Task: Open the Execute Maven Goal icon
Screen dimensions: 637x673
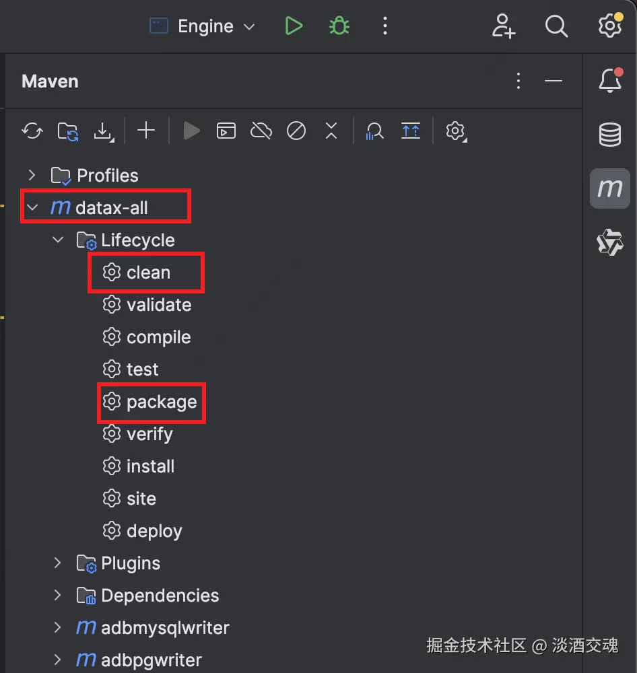Action: pos(226,131)
